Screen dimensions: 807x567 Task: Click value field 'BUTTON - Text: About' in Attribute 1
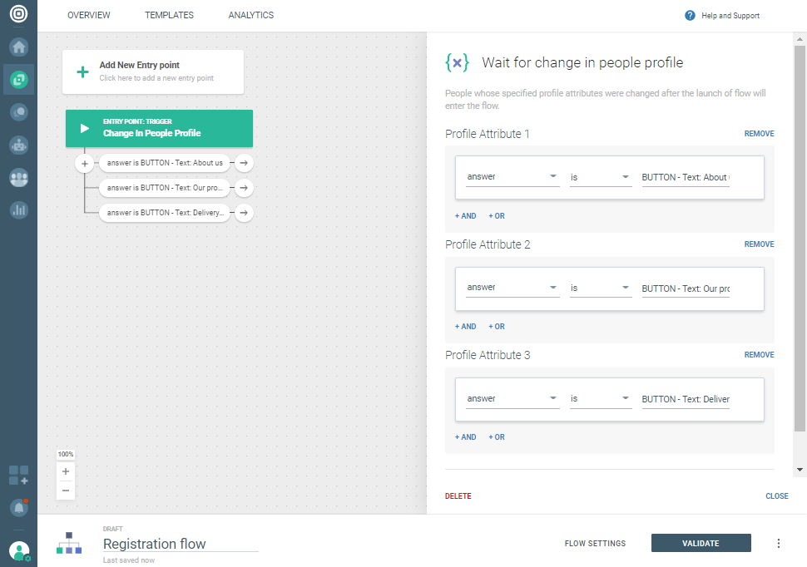click(685, 177)
